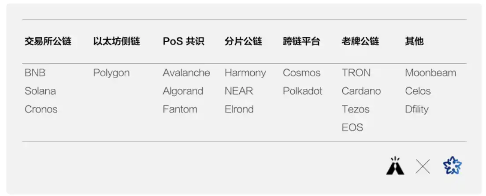Image resolution: width=486 pixels, height=196 pixels.
Task: Click the black volcano-shaped logo icon
Action: (395, 166)
